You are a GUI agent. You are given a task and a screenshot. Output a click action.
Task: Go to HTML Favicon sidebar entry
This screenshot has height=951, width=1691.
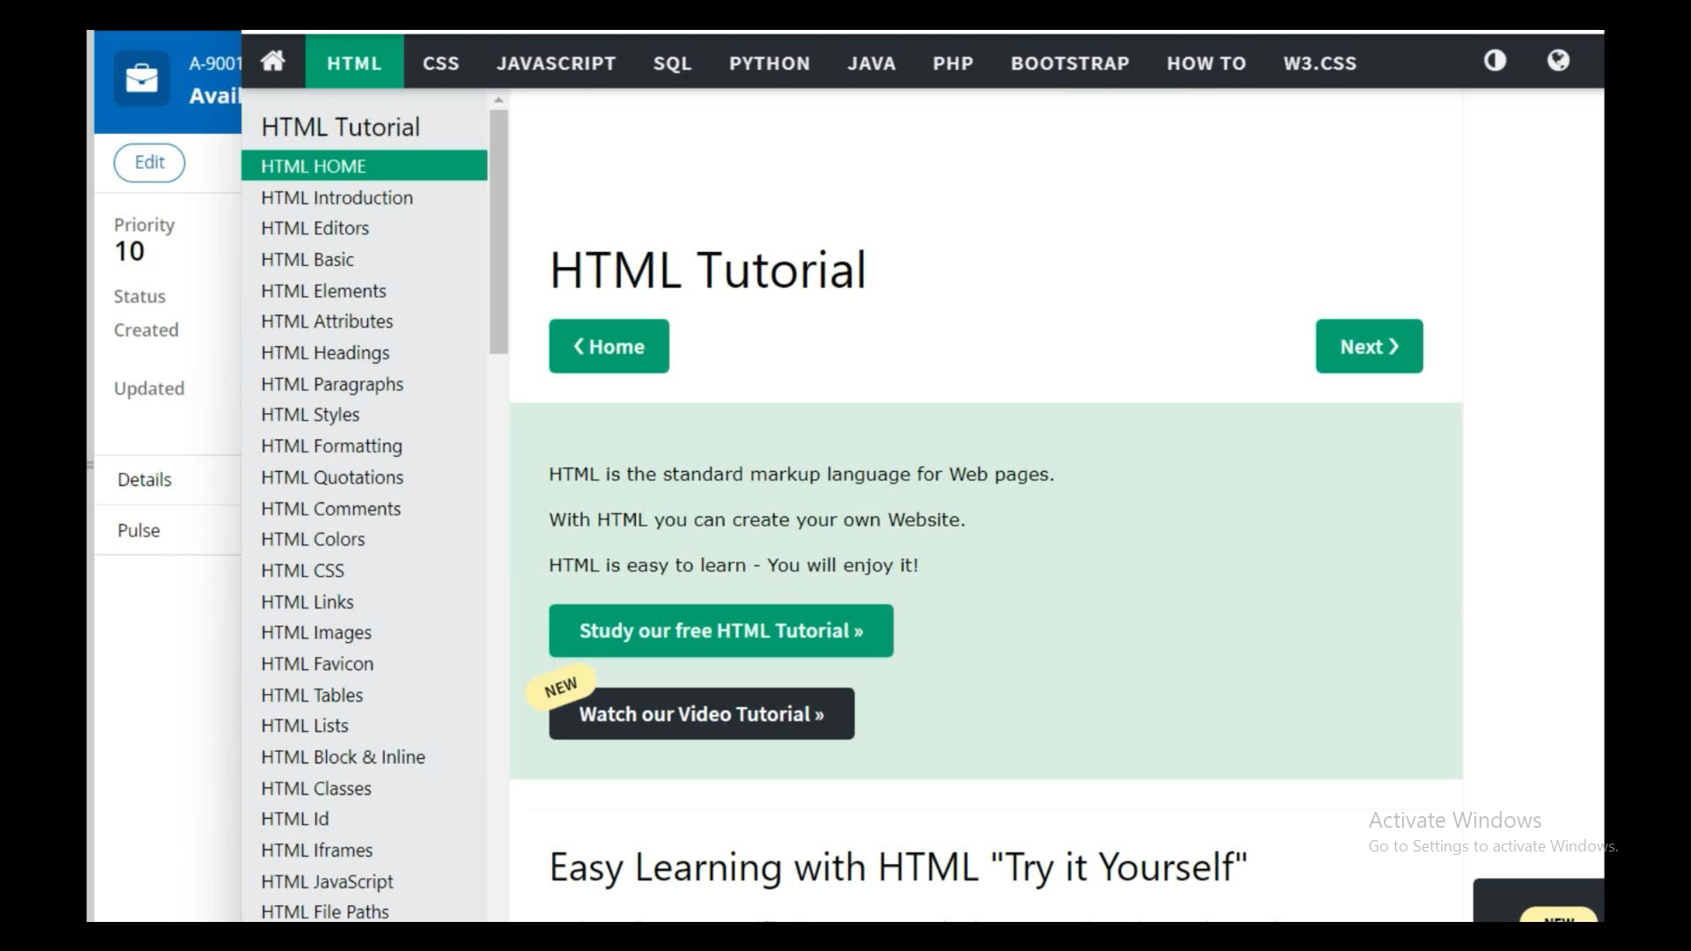[x=317, y=664]
